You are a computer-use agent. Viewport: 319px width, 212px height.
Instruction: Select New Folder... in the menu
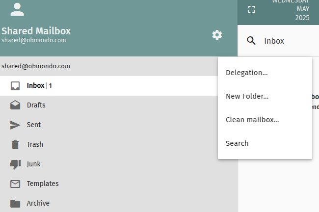[x=247, y=96]
